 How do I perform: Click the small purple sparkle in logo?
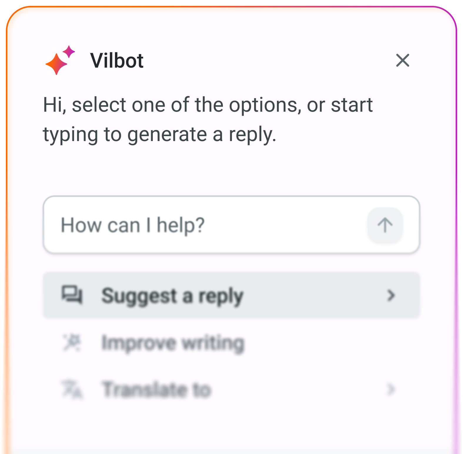tap(69, 52)
